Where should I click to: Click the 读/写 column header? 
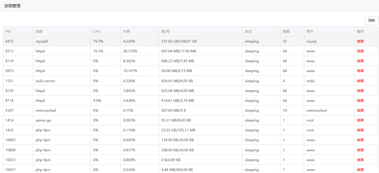click(x=165, y=32)
